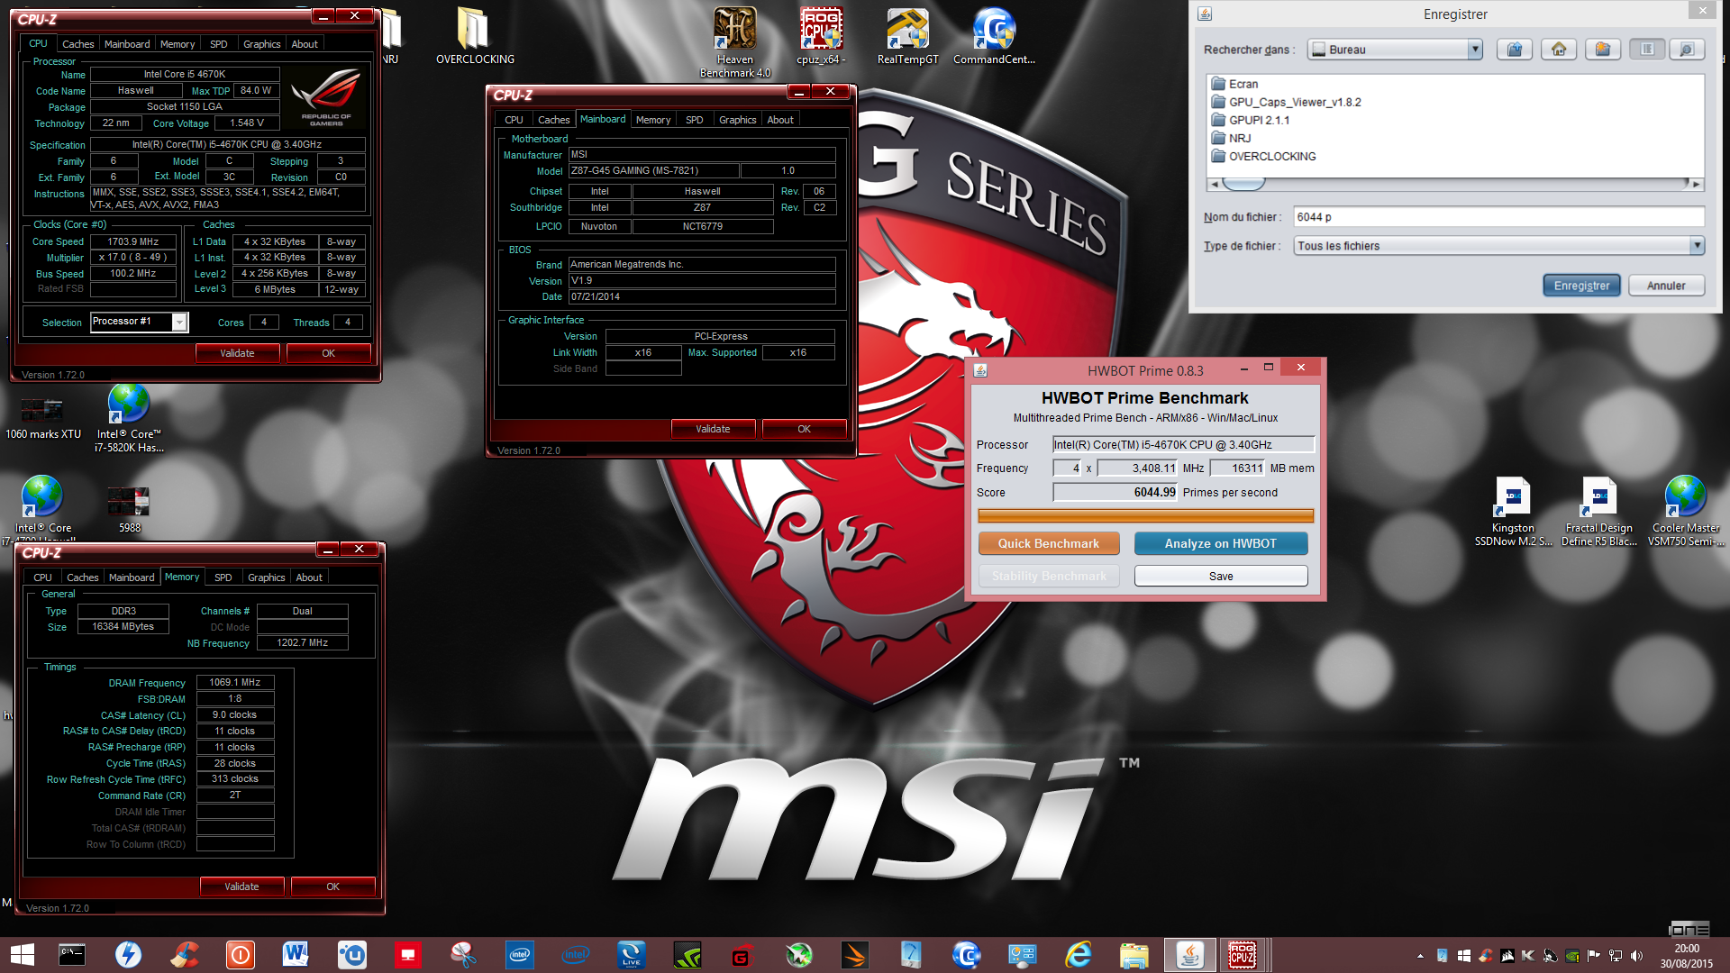Open Intel Core i7-5820K desktop shortcut
The height and width of the screenshot is (973, 1730).
[x=129, y=418]
